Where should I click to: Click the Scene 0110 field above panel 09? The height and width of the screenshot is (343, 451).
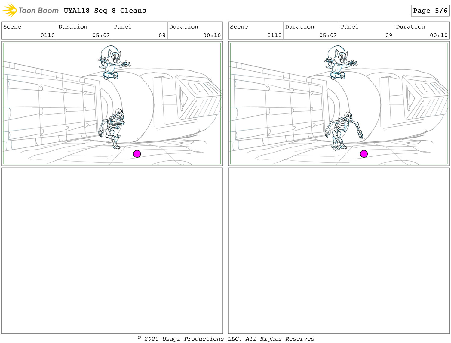tap(256, 31)
